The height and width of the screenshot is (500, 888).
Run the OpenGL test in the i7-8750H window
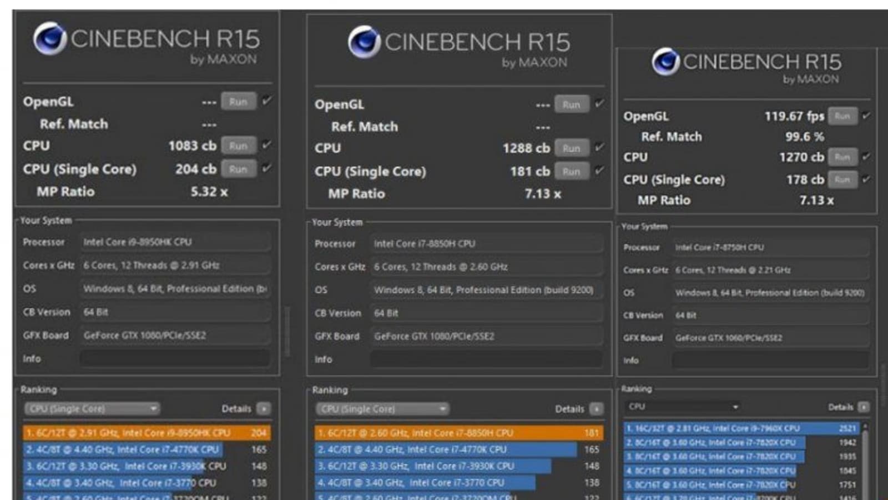(x=842, y=116)
